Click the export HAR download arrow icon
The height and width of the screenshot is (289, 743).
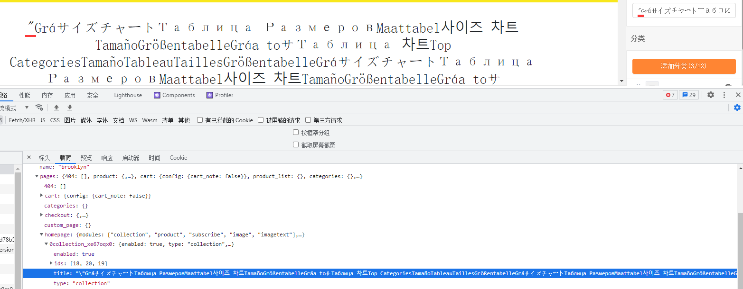click(70, 108)
